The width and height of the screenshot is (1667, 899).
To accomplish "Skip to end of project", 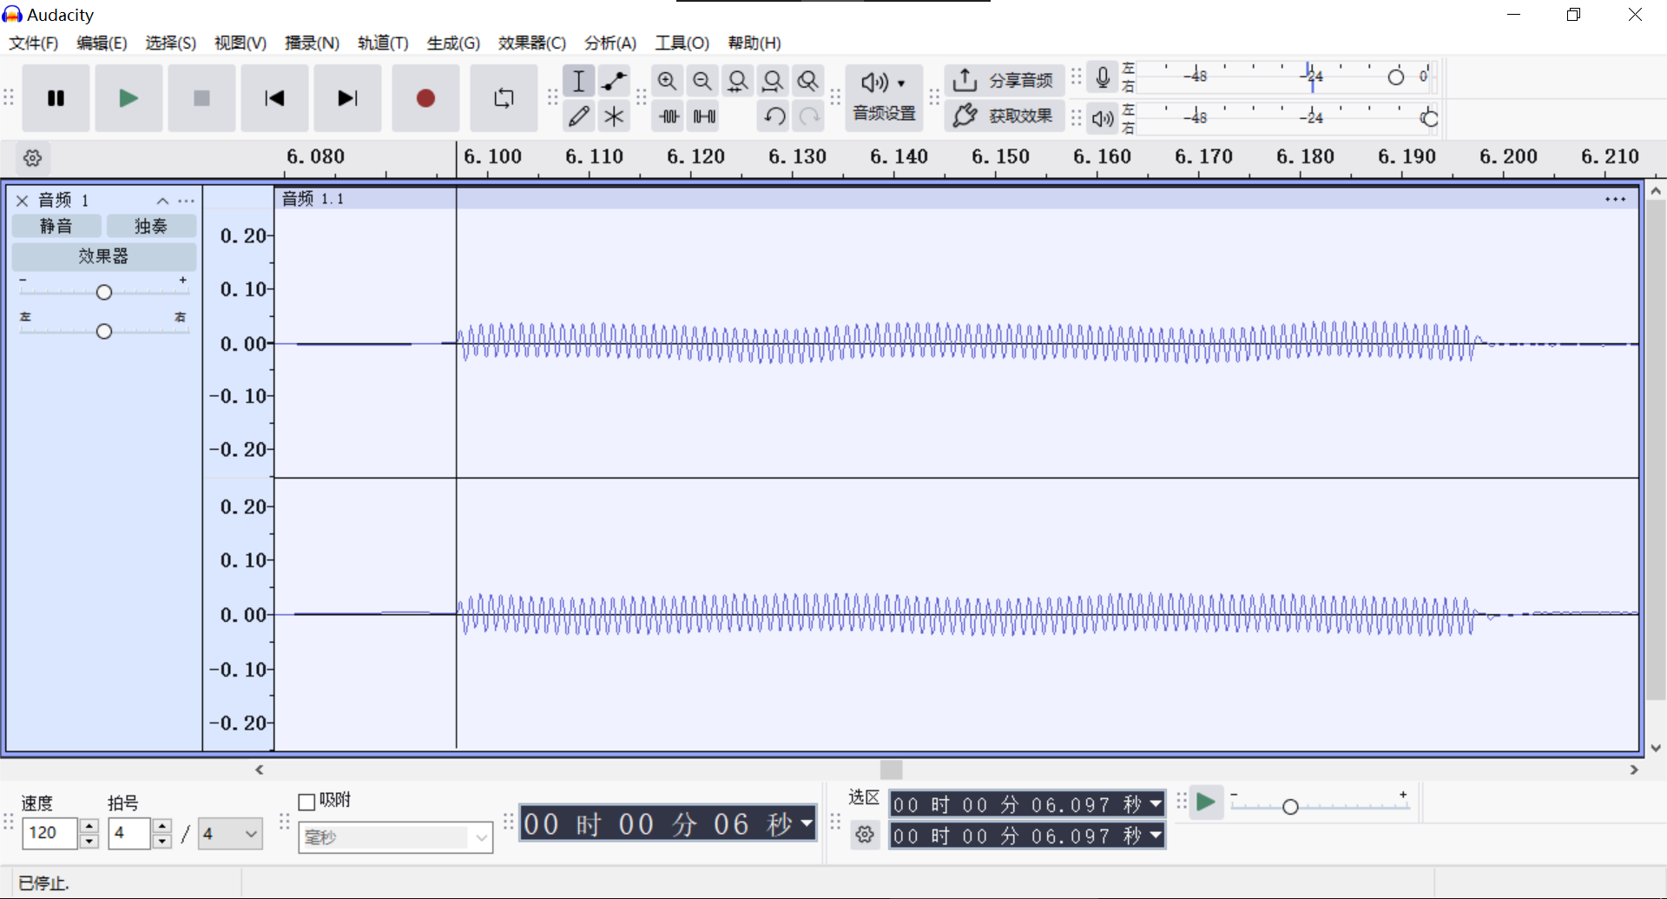I will [347, 98].
